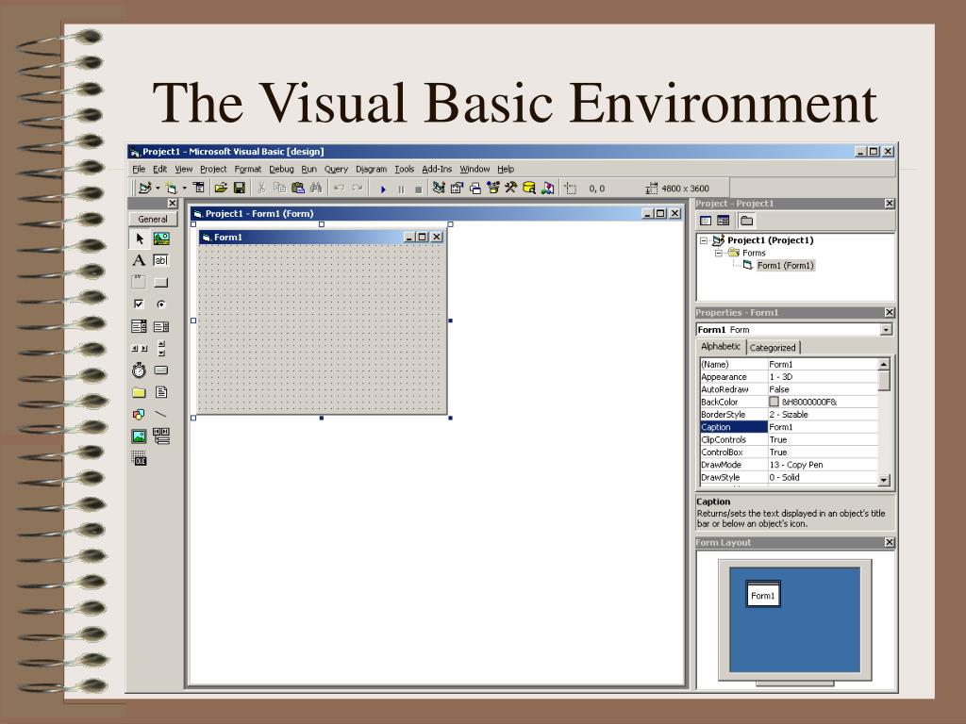
Task: Choose the CheckBox control in toolbox
Action: (x=139, y=304)
